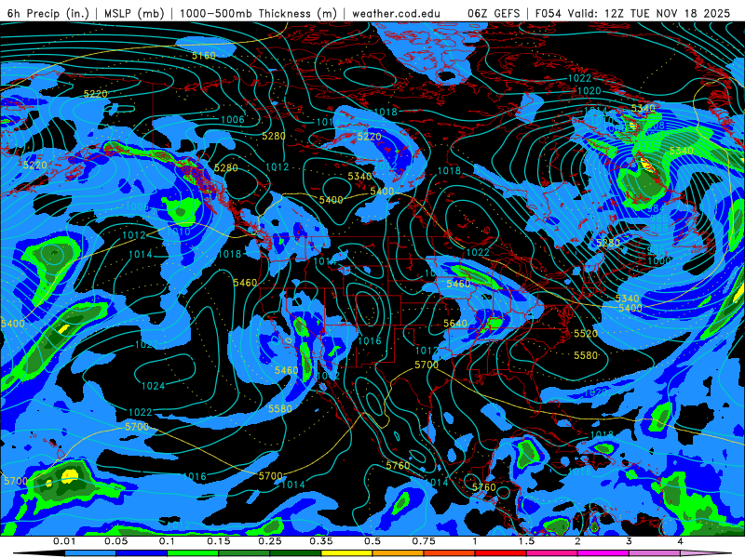Click legend value 4
The image size is (745, 558).
pyautogui.click(x=681, y=541)
